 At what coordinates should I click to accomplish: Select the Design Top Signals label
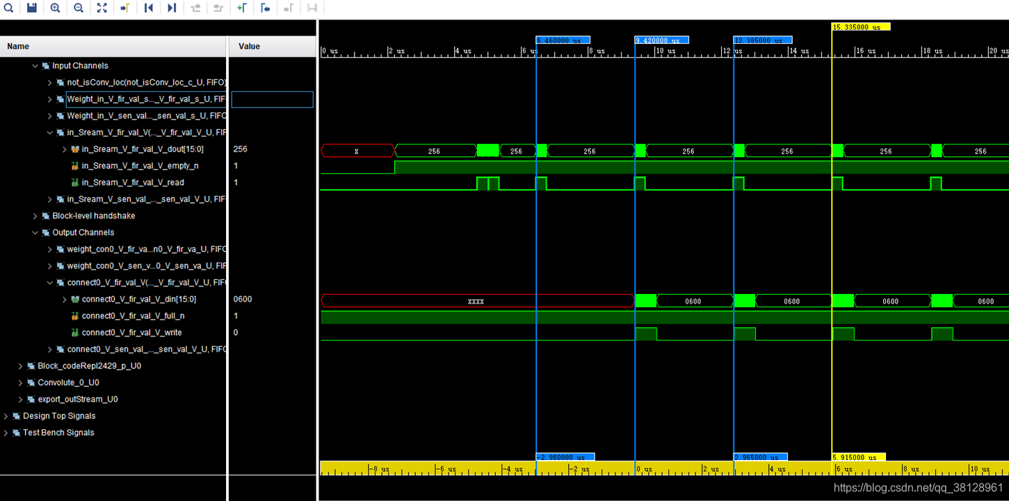tap(59, 416)
